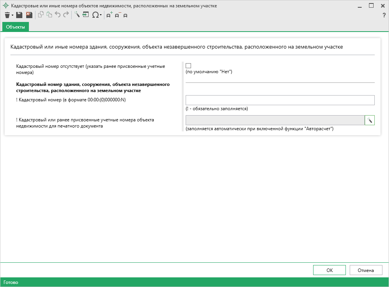
Task: Open help via the question mark
Action: pyautogui.click(x=384, y=15)
